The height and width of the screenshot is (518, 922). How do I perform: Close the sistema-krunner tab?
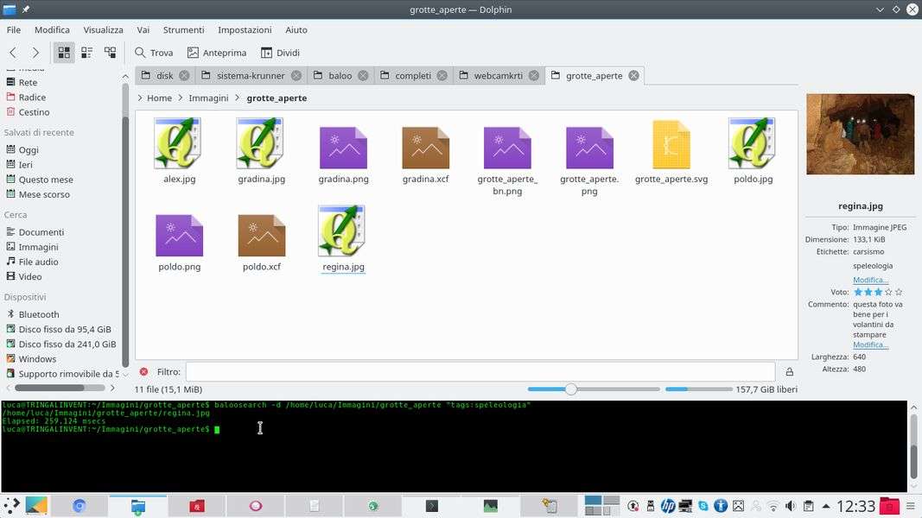[x=296, y=76]
